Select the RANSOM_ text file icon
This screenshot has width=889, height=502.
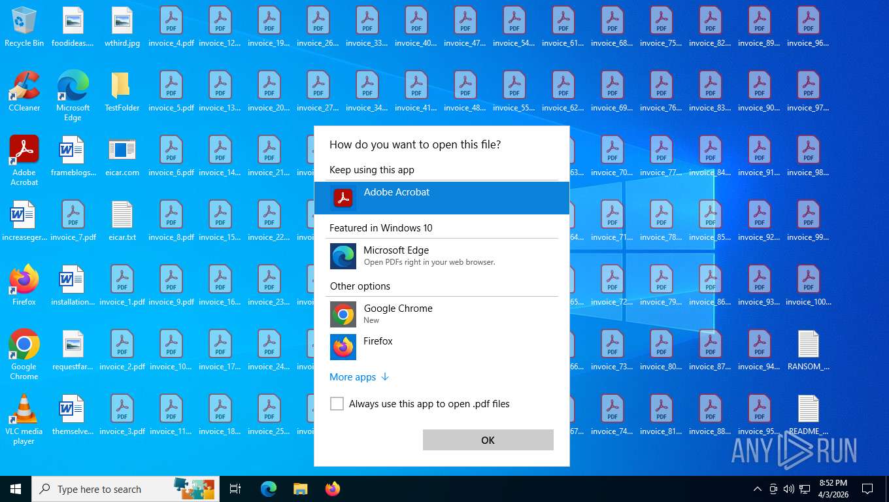(x=809, y=350)
